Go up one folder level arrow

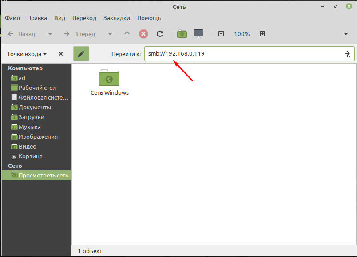point(127,34)
